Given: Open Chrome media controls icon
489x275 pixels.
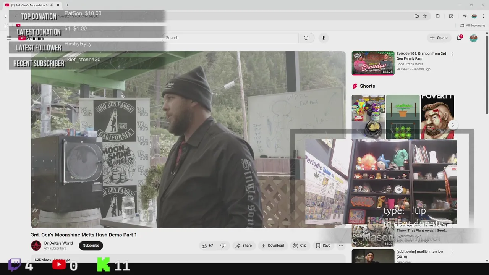Looking at the screenshot, I should coord(465,16).
